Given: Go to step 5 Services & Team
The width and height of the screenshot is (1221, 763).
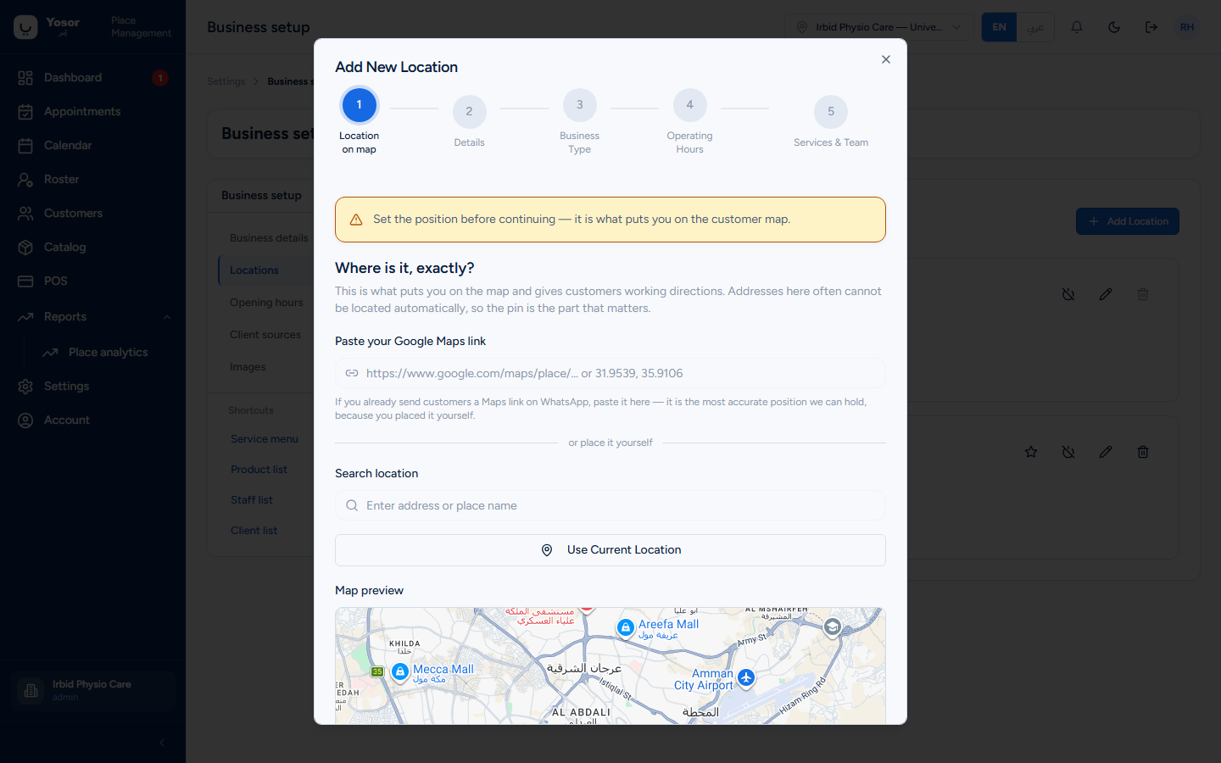Looking at the screenshot, I should (831, 112).
